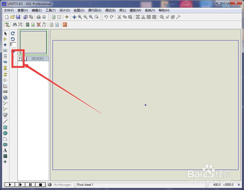Open the 帮助(H) menu
The image size is (244, 190).
tap(164, 10)
